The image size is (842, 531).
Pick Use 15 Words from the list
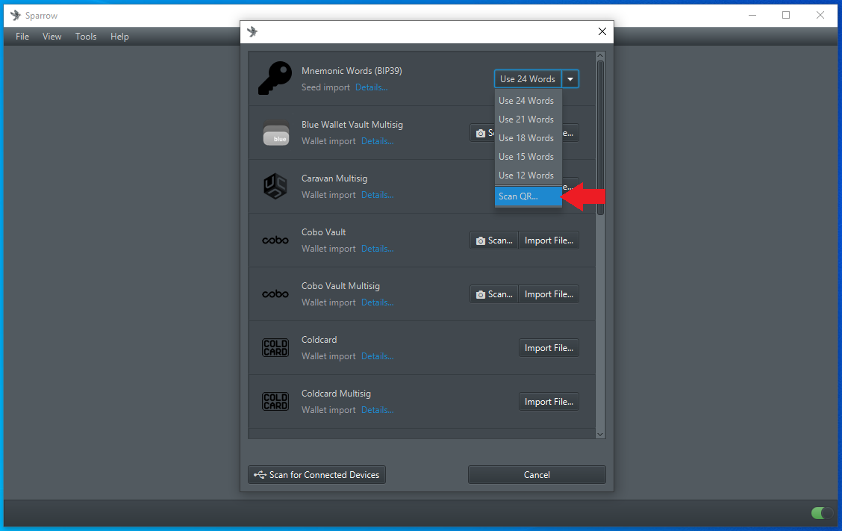[x=528, y=157]
